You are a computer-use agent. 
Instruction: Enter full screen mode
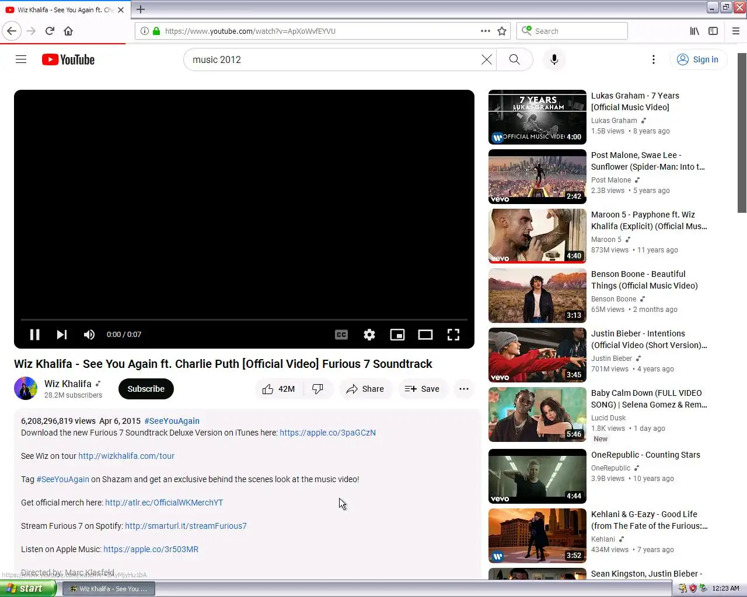coord(453,335)
